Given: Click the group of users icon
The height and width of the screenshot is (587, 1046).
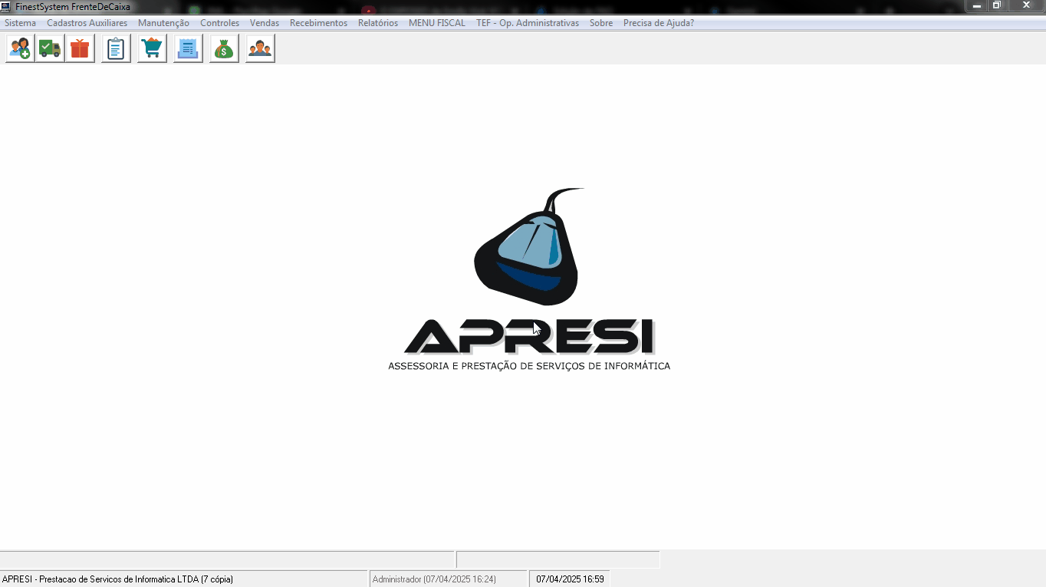Looking at the screenshot, I should (x=260, y=48).
